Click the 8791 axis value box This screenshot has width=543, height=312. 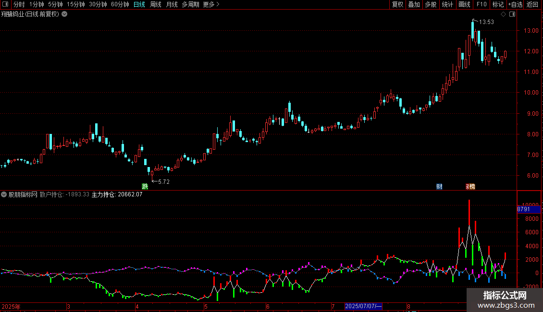coord(529,209)
